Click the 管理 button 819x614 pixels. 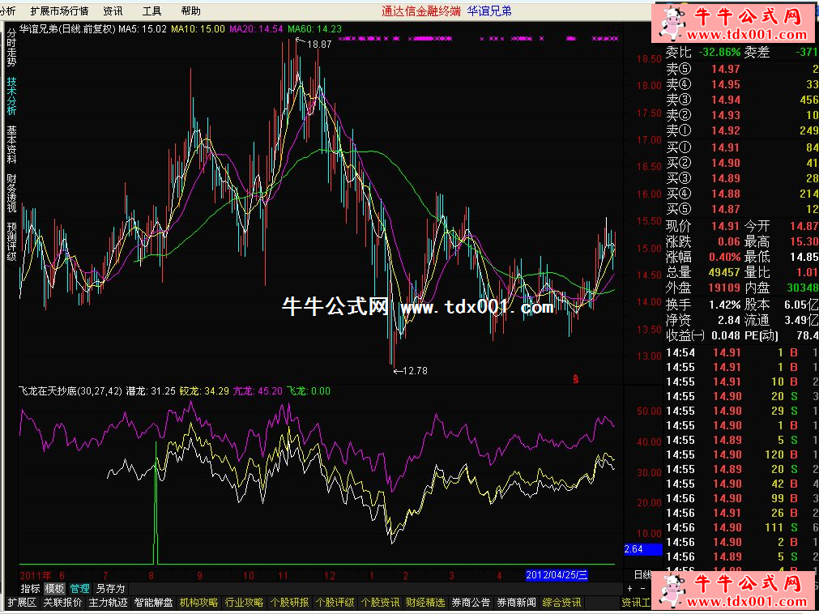tap(79, 588)
